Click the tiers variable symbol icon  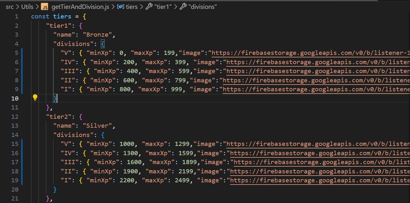[x=120, y=7]
